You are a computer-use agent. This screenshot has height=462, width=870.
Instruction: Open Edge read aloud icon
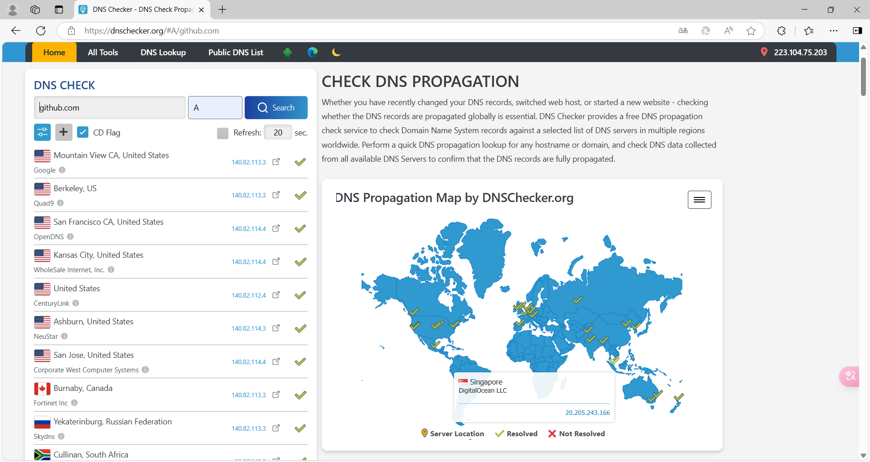[x=728, y=31]
